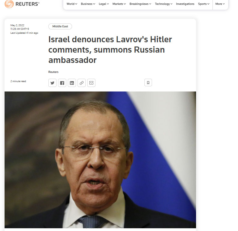Open the Technology menu
Viewport: 238px width, 231px height.
(x=164, y=4)
